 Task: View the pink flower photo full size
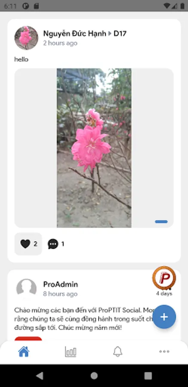[x=94, y=148]
